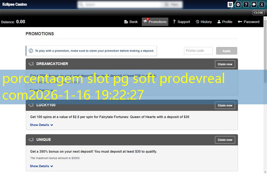The image size is (267, 174).
Task: Click the LUCKY100 megaphone icon
Action: tap(31, 105)
